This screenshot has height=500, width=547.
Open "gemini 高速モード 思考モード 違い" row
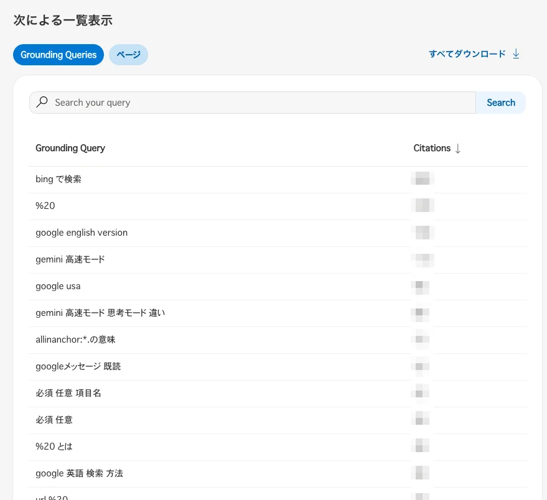point(100,313)
